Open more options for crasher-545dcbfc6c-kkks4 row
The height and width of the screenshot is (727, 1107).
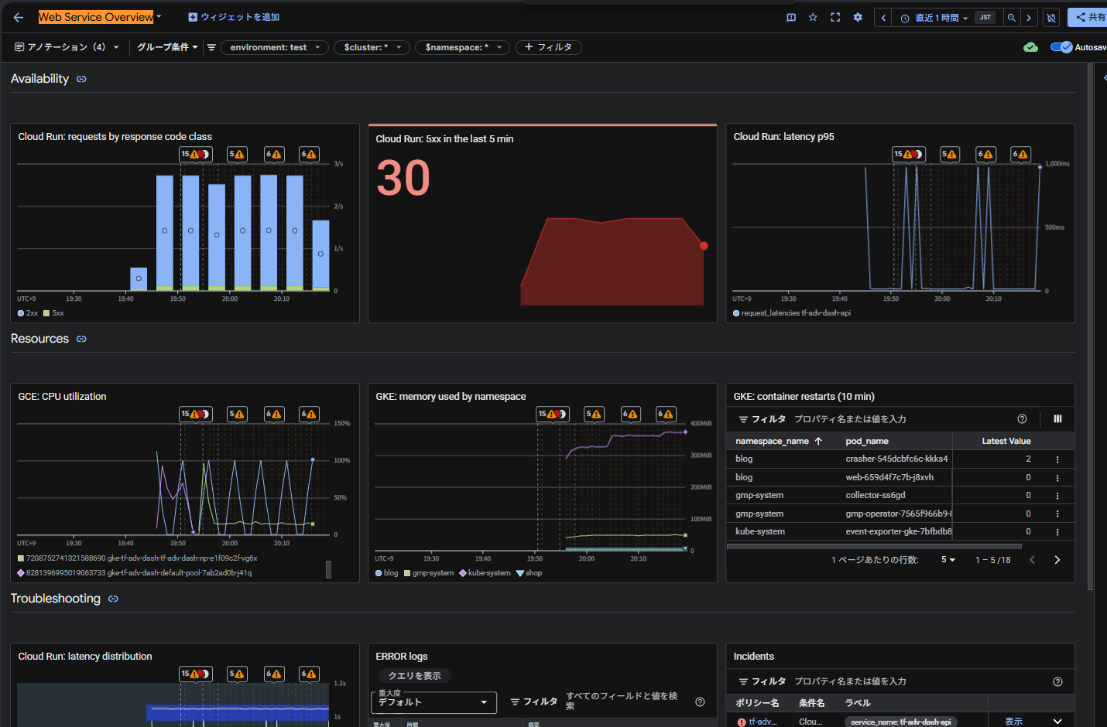pyautogui.click(x=1057, y=459)
